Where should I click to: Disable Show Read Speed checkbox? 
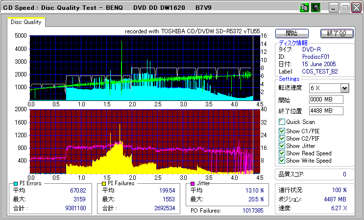coord(282,153)
